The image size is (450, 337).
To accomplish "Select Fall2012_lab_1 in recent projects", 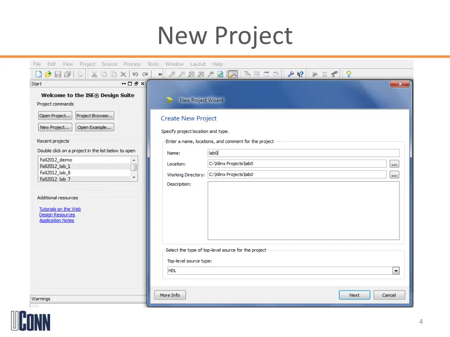I will coord(84,166).
